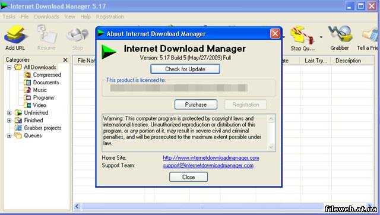This screenshot has width=380, height=215.
Task: Select the Compressed category folder
Action: coord(42,75)
